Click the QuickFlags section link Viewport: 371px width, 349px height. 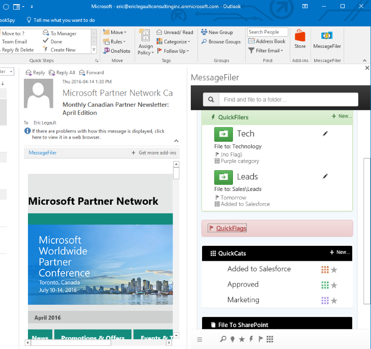click(x=231, y=228)
